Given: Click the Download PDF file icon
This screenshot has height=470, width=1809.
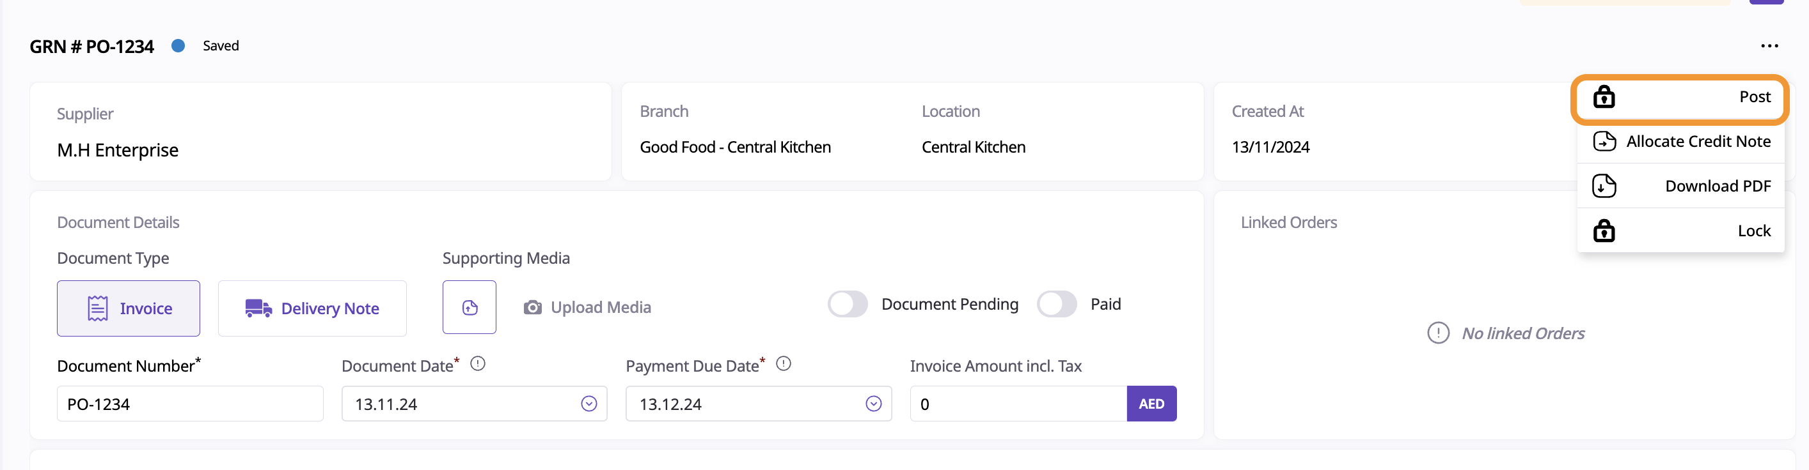Looking at the screenshot, I should (1604, 186).
